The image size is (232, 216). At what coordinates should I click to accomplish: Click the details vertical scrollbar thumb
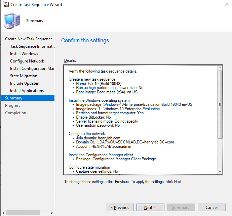pyautogui.click(x=220, y=104)
